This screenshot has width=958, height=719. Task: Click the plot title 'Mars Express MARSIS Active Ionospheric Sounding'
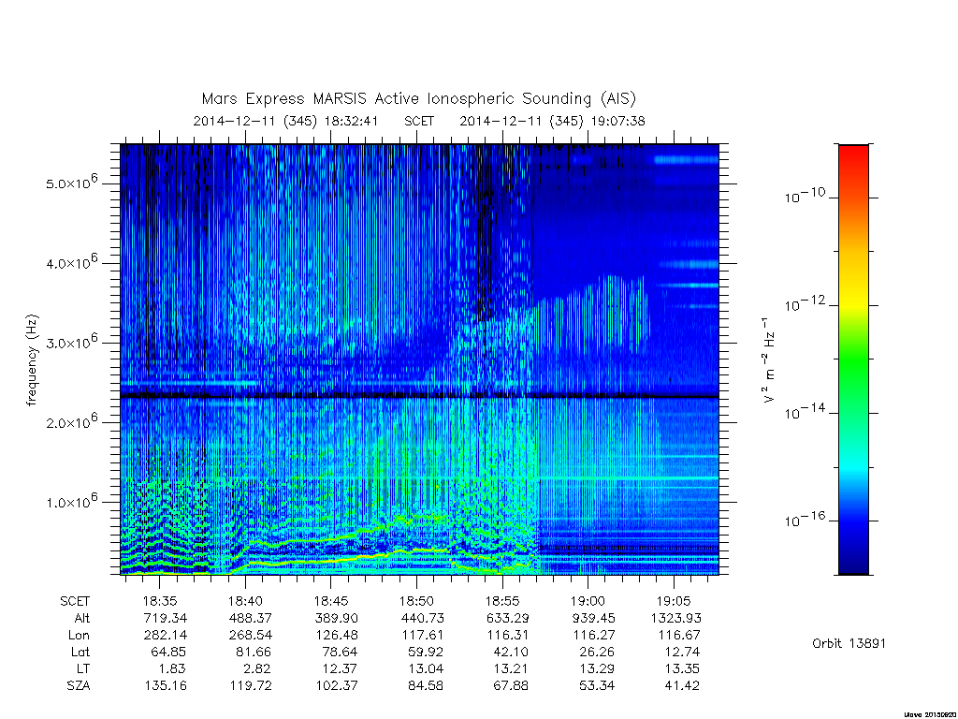point(397,98)
